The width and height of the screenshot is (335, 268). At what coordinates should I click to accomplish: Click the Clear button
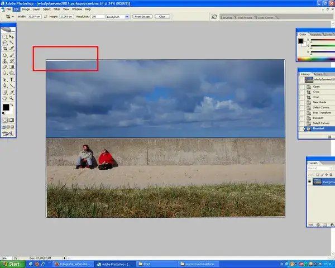tap(162, 17)
